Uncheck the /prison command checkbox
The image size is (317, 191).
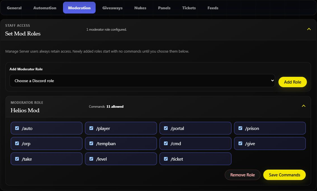(240, 128)
